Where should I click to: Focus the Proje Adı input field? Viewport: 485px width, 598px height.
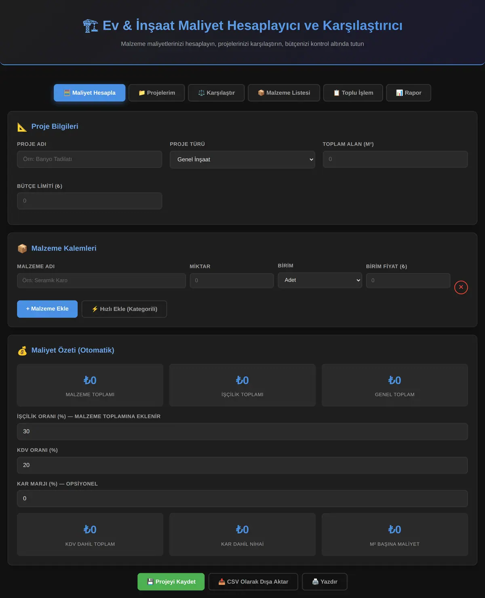tap(90, 159)
